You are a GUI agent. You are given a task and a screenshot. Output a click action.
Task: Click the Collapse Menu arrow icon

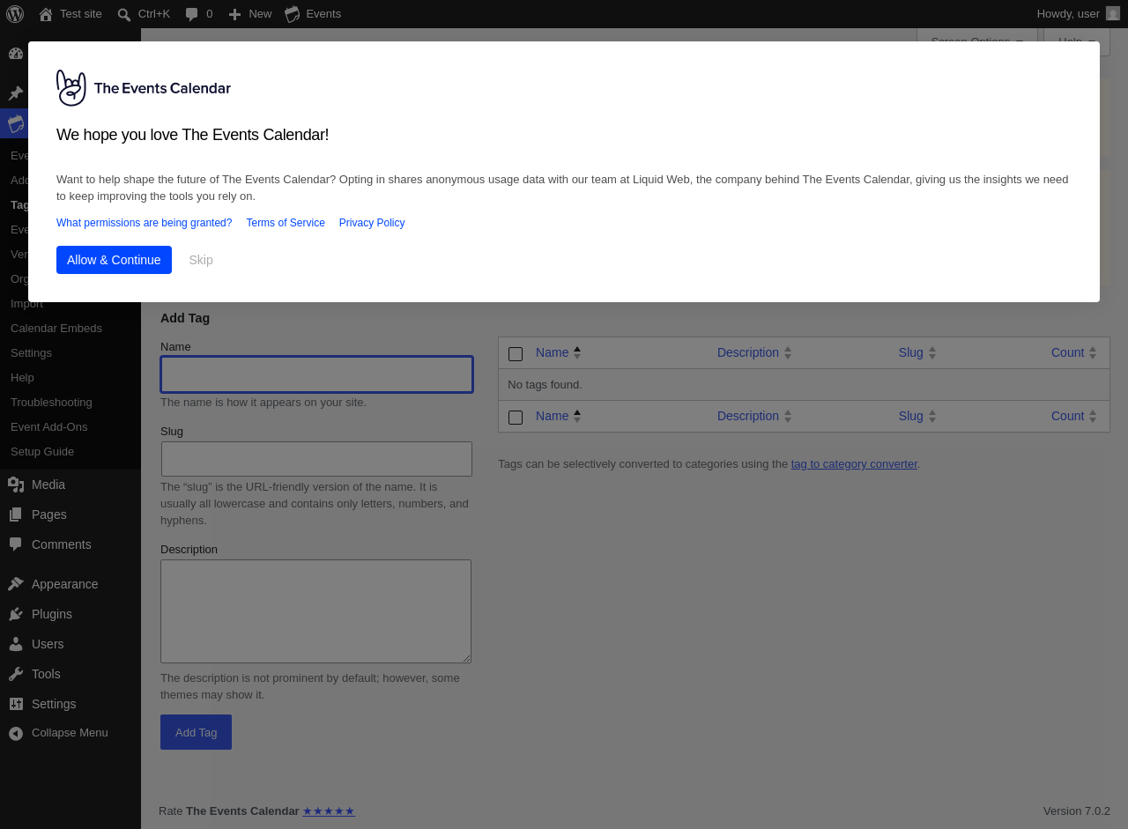tap(16, 733)
